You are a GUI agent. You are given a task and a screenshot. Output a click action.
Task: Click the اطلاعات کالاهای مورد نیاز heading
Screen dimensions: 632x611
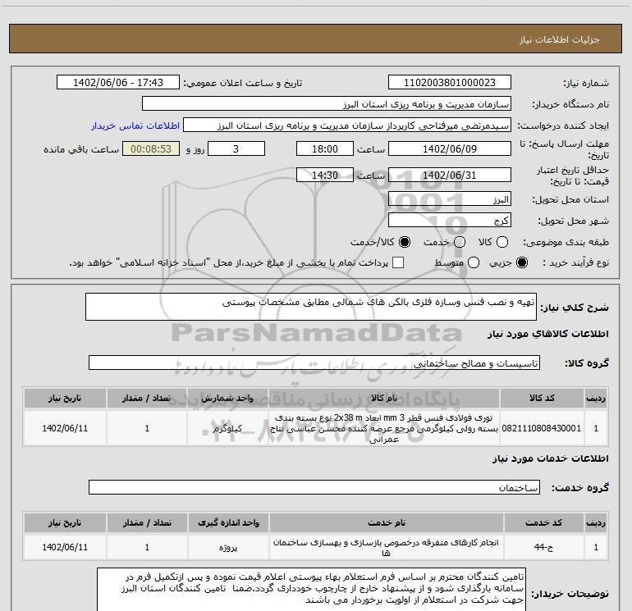click(547, 334)
